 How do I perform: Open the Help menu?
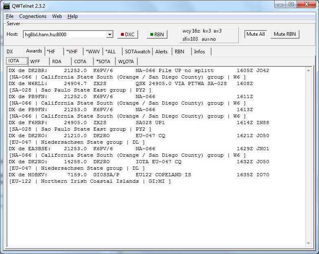(x=73, y=16)
